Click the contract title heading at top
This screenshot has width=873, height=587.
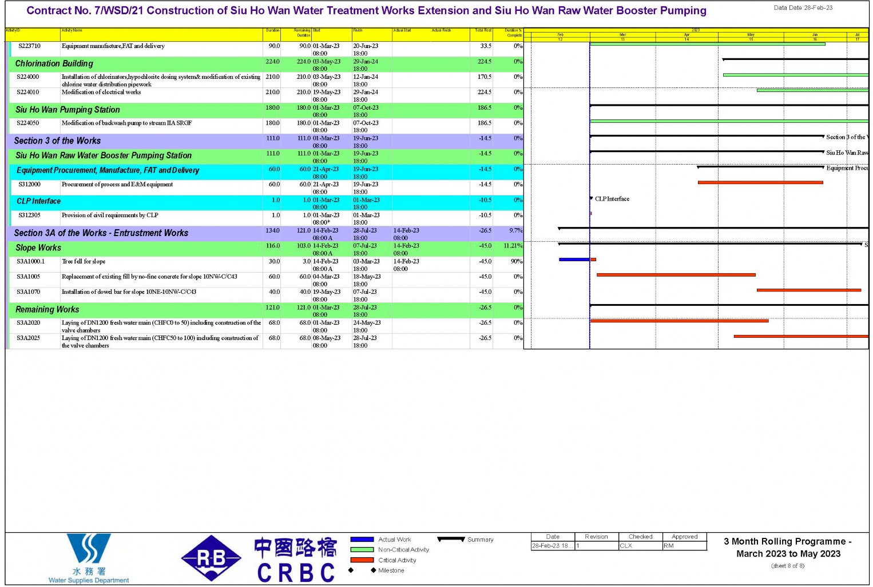[366, 10]
